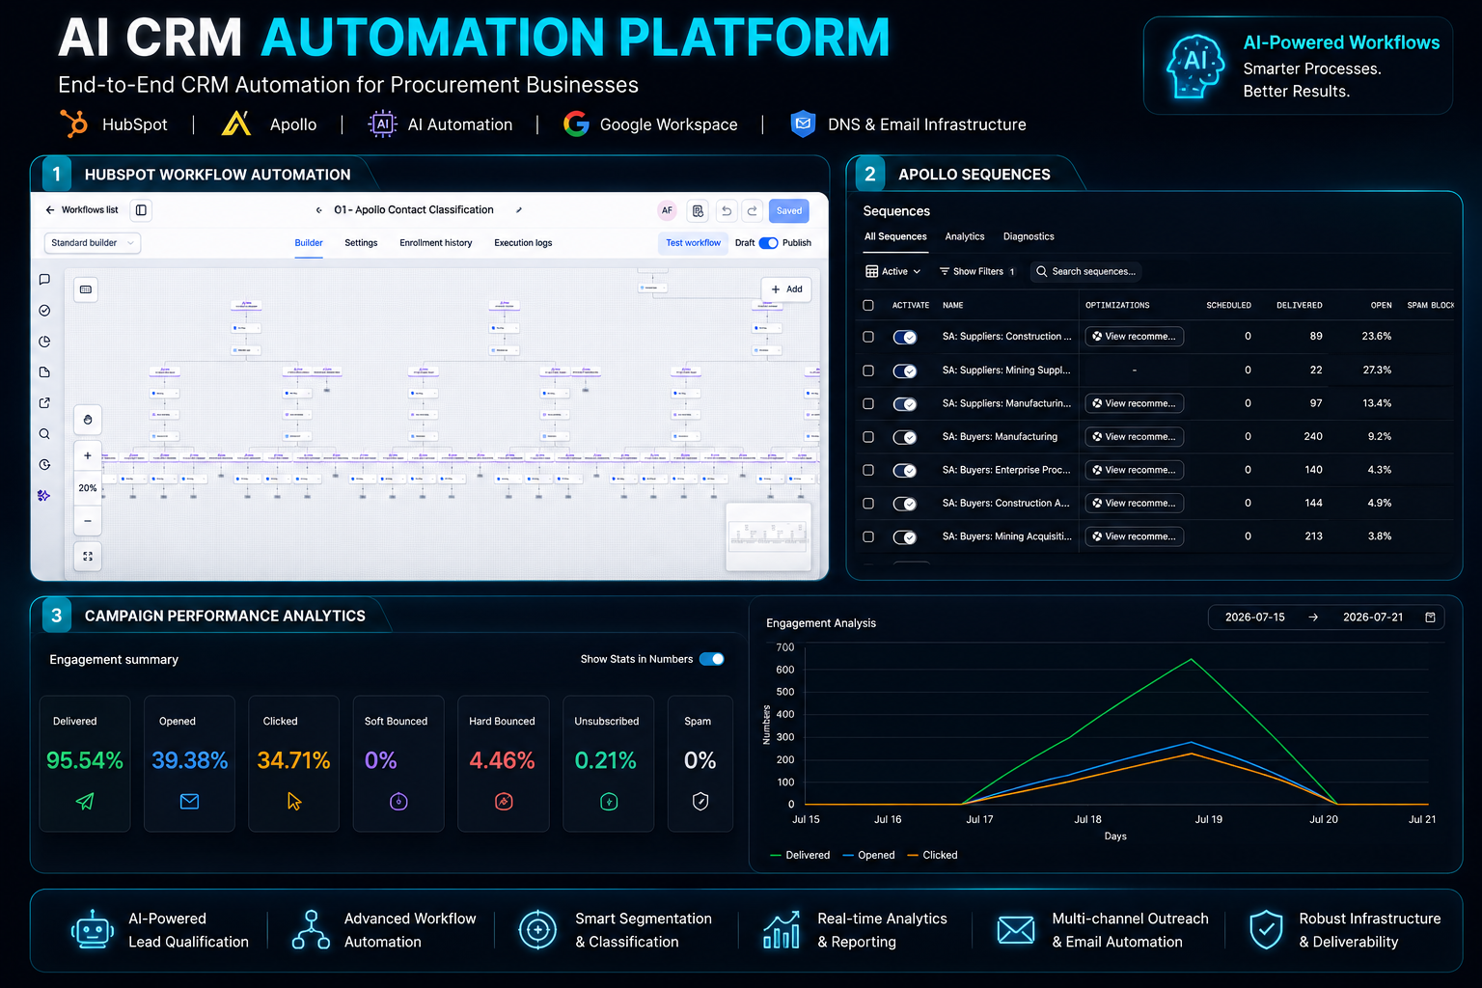This screenshot has width=1482, height=988.
Task: Open the AF user avatar
Action: [667, 210]
